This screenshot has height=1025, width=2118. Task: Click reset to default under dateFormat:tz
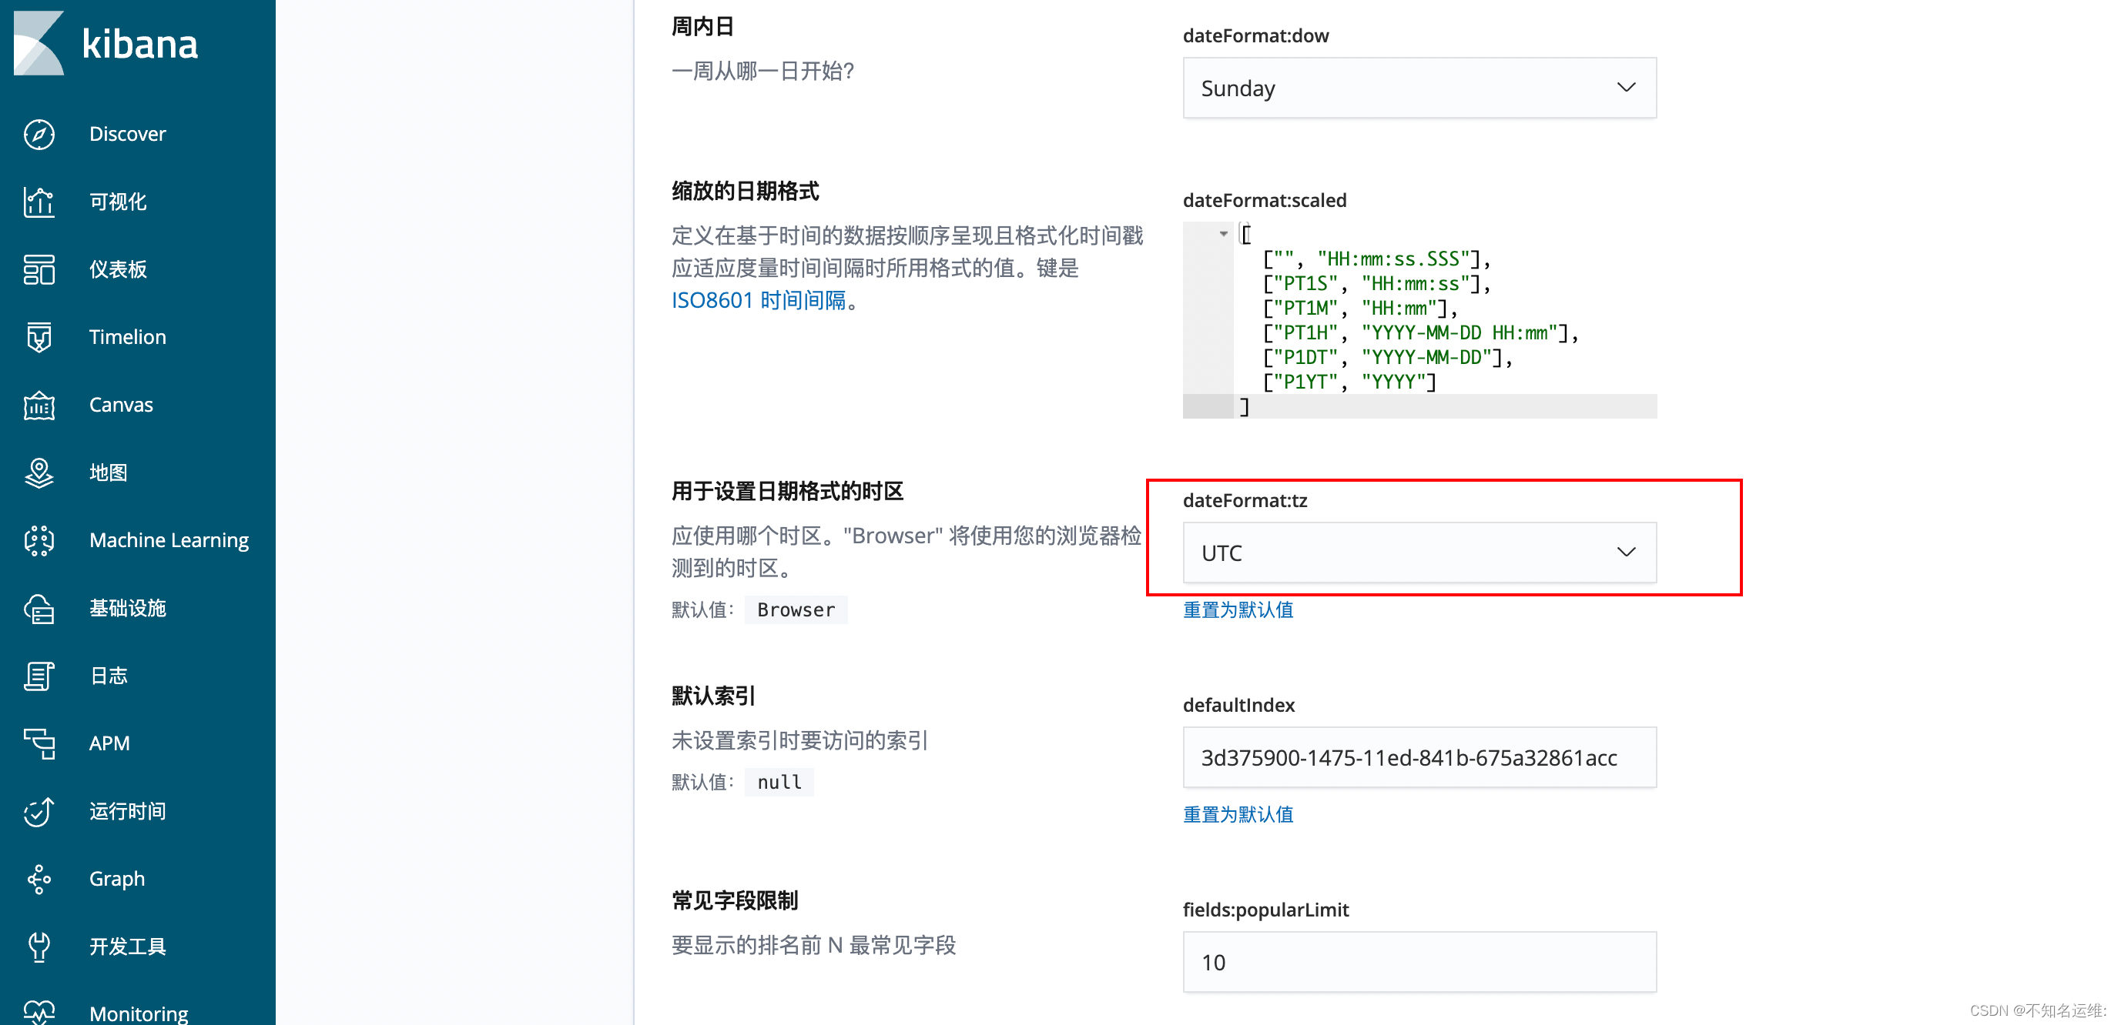click(x=1238, y=609)
